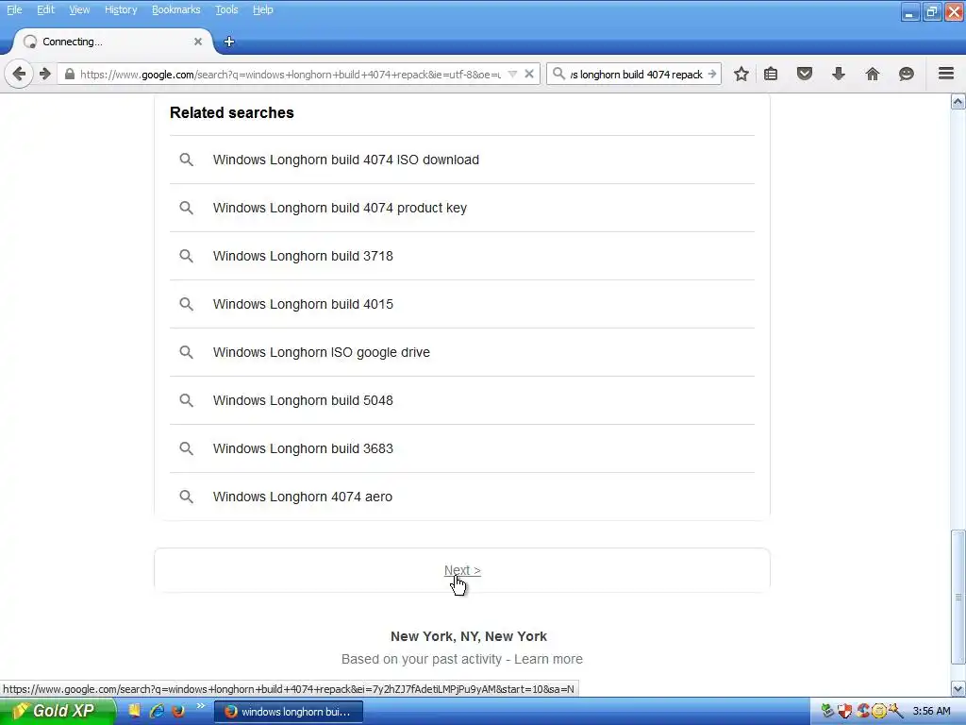Click the URL address field
The width and height of the screenshot is (966, 725).
290,74
